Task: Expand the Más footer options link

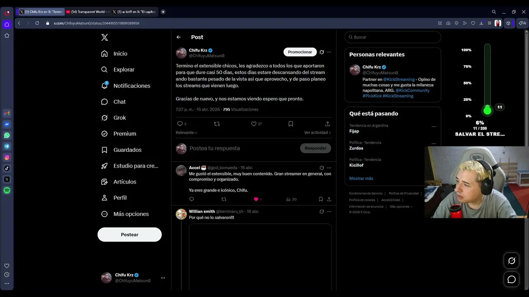Action: pos(401,207)
